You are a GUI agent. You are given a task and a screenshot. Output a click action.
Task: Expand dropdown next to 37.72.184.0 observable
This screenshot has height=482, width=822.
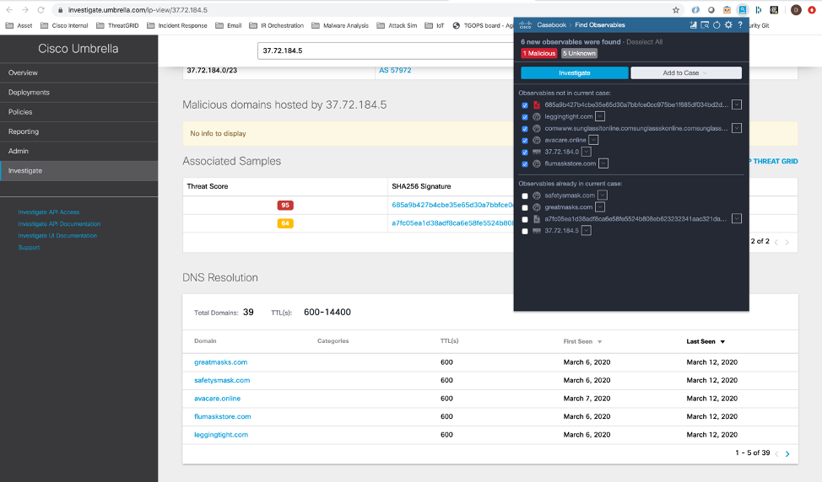pos(586,152)
